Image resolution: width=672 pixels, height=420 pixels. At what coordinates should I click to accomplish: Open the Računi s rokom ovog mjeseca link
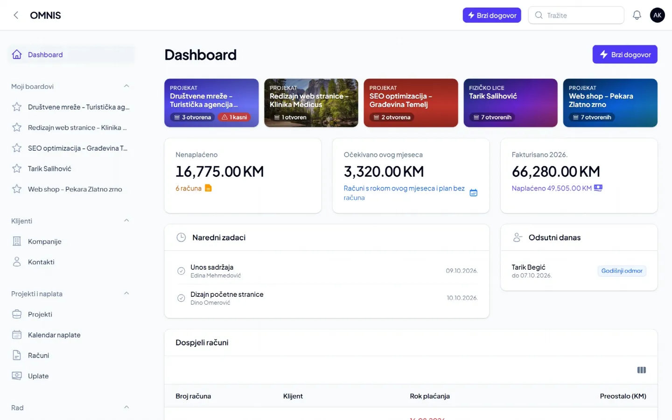(404, 193)
